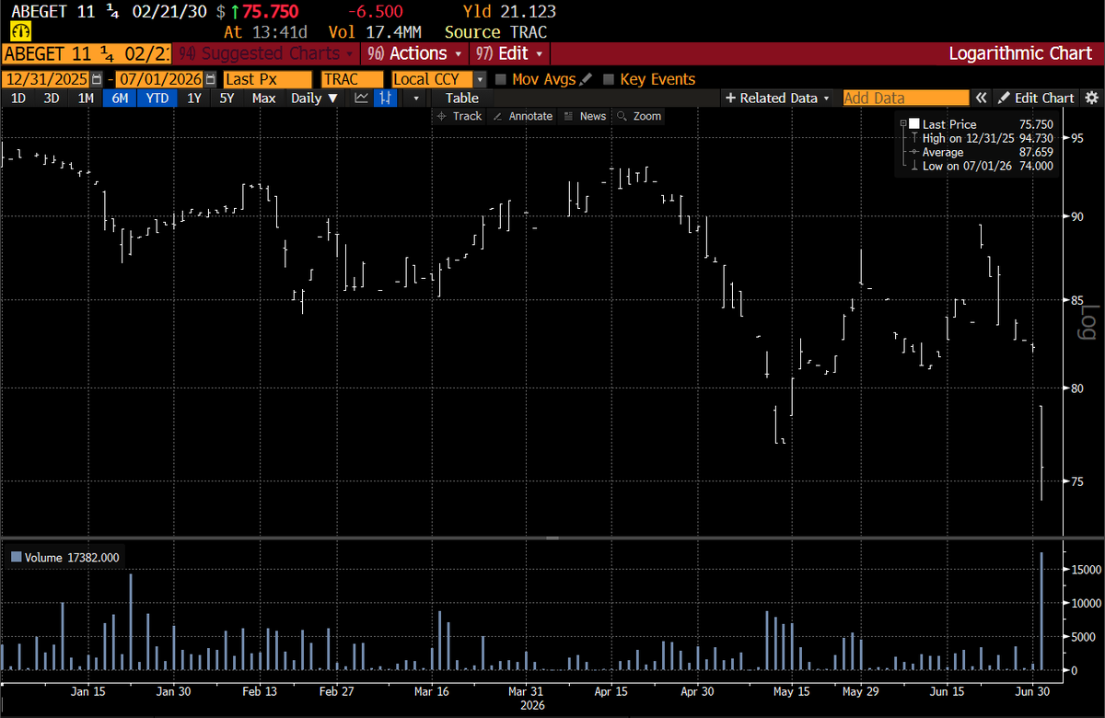
Task: Select the bar chart style icon
Action: point(386,98)
